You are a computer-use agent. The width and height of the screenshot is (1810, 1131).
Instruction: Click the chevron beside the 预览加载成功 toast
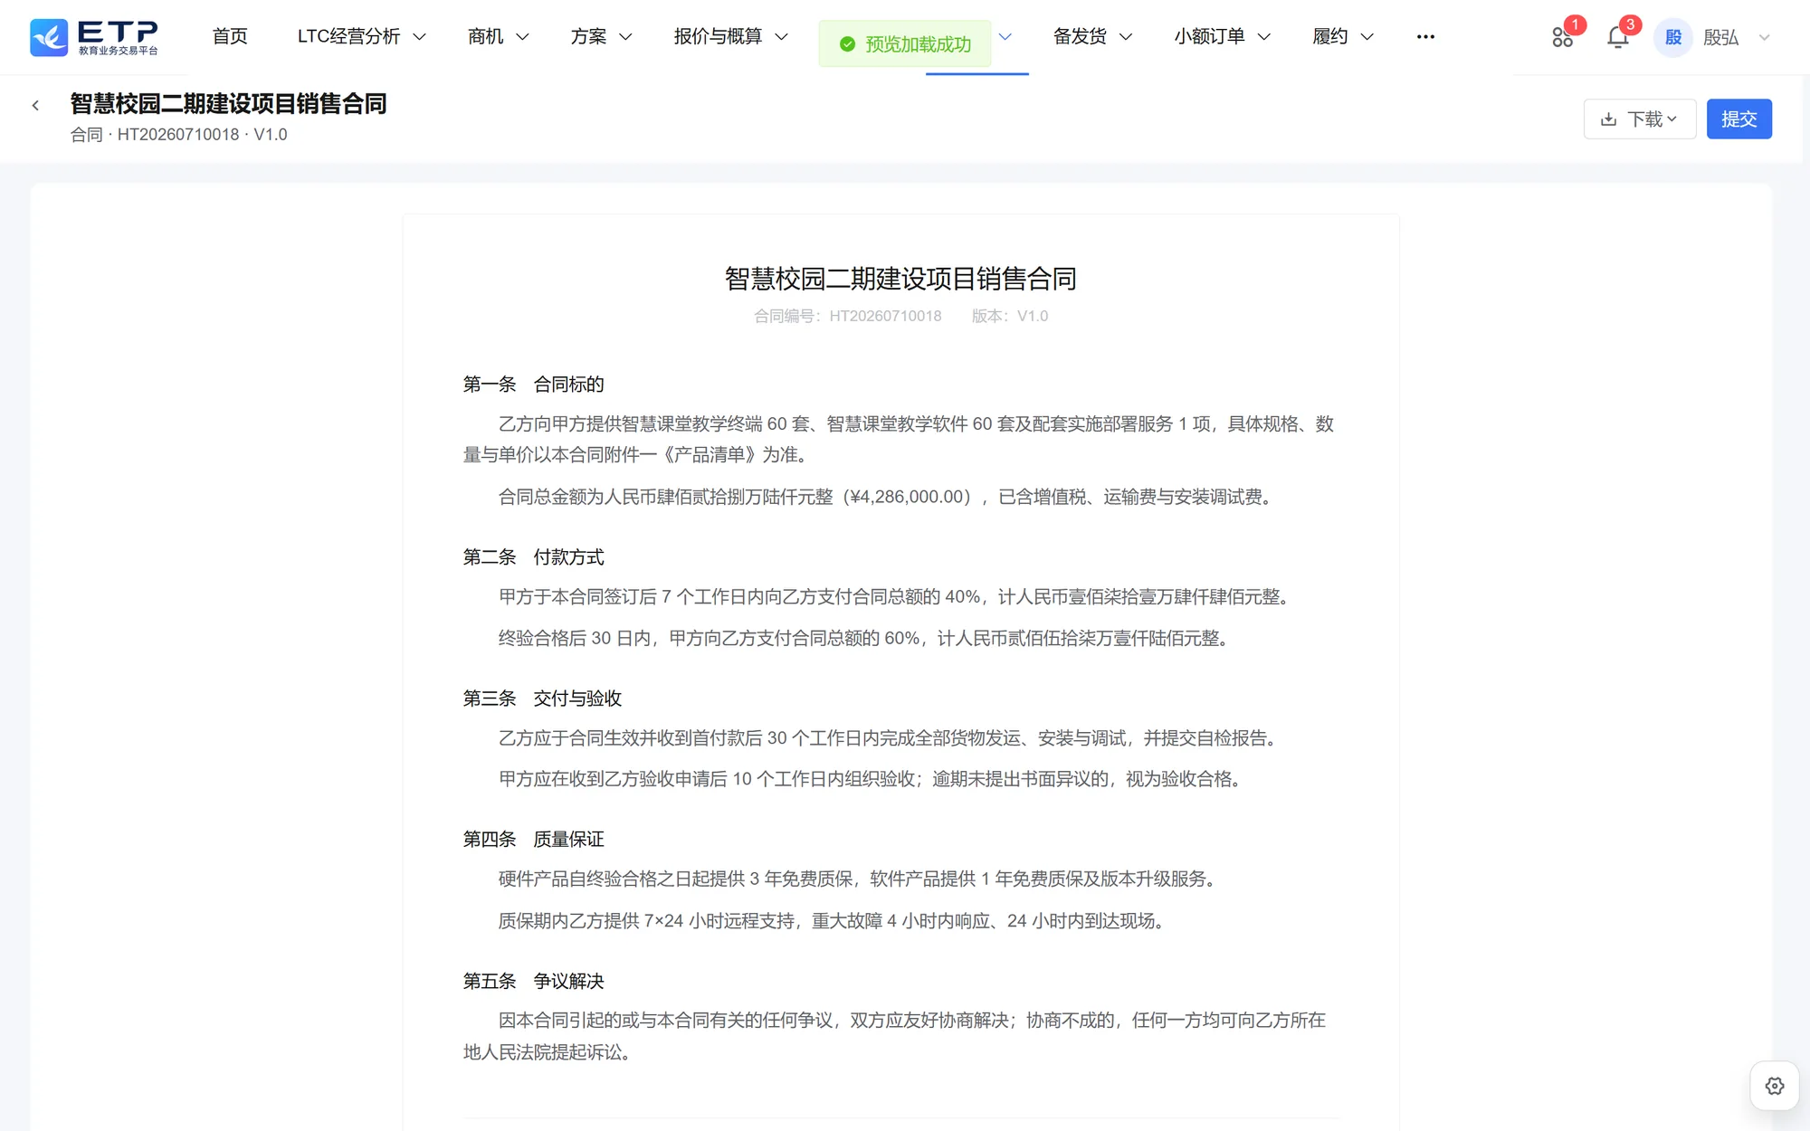[1005, 37]
